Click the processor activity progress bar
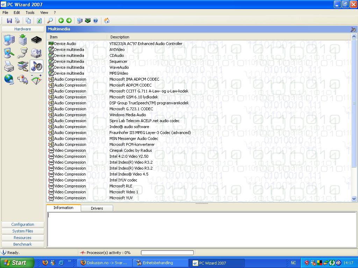Viewport: 358px width, 268px height. click(x=167, y=253)
